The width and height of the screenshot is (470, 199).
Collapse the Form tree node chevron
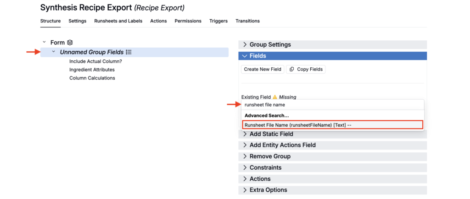coord(44,42)
